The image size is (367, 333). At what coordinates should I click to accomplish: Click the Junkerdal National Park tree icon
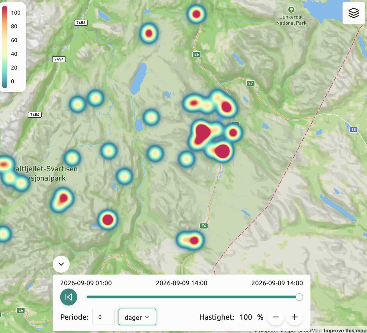click(x=291, y=10)
